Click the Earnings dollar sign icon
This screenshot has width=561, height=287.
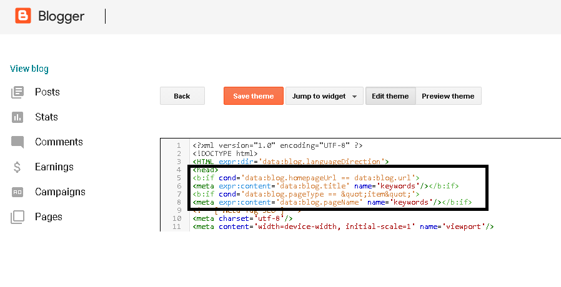17,167
